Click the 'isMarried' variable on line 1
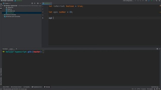The width and height of the screenshot is (161, 90). pyautogui.click(x=59, y=6)
